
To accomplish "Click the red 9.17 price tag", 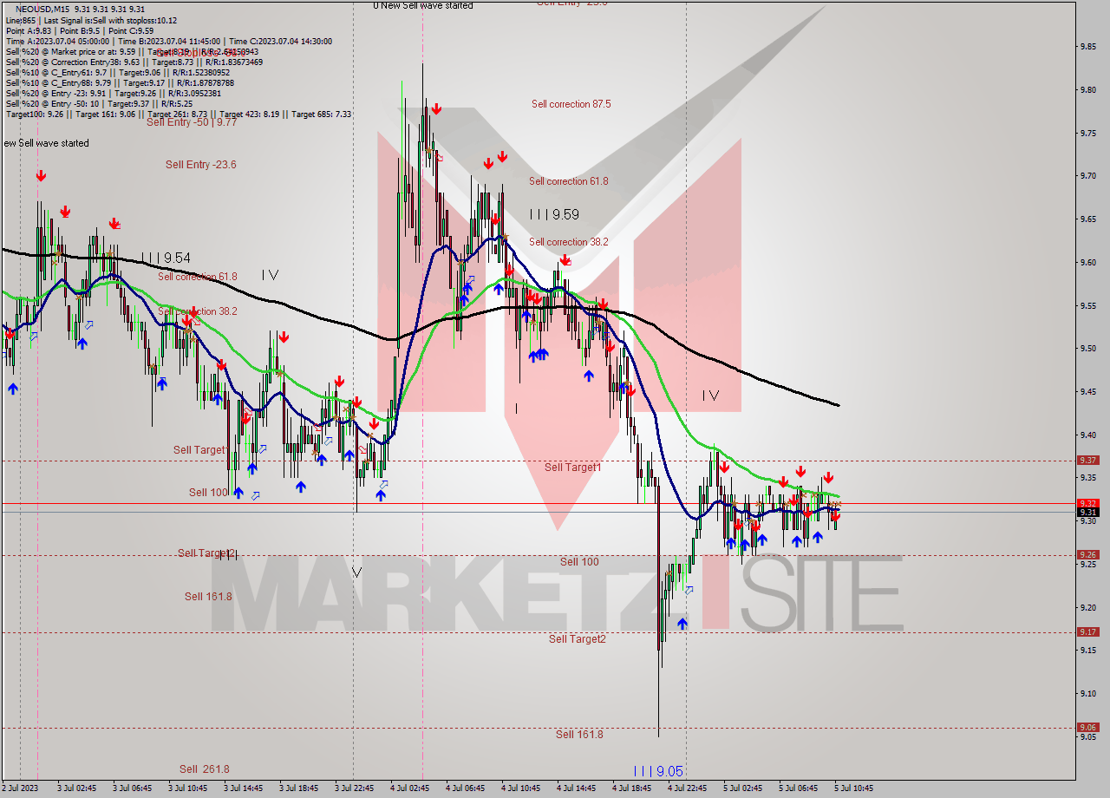I will pos(1087,632).
